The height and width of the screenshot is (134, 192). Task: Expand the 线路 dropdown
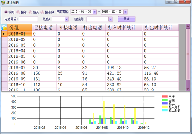coord(66,19)
